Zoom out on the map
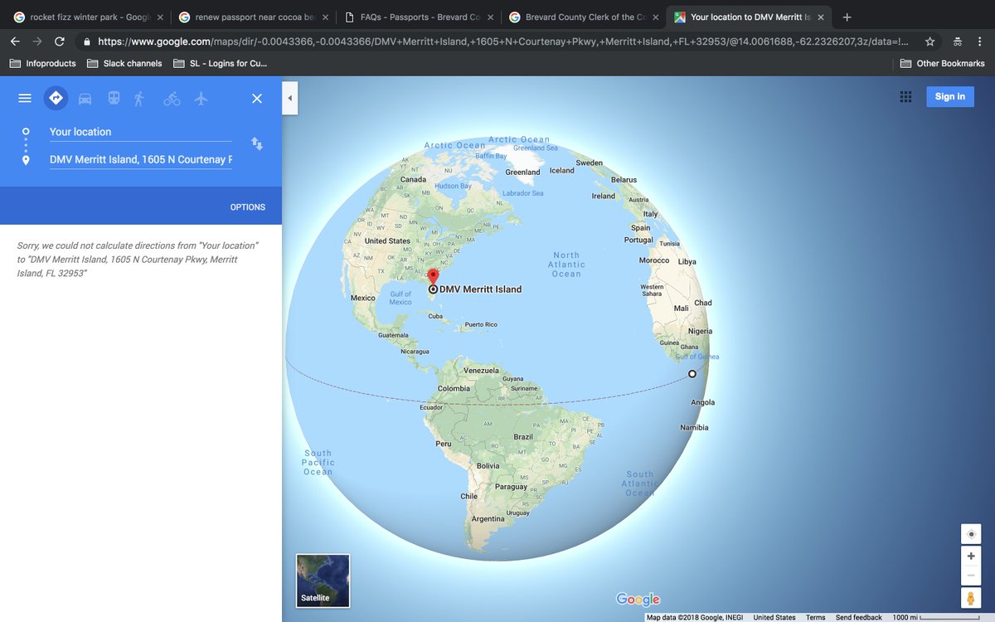995x622 pixels. pos(971,576)
